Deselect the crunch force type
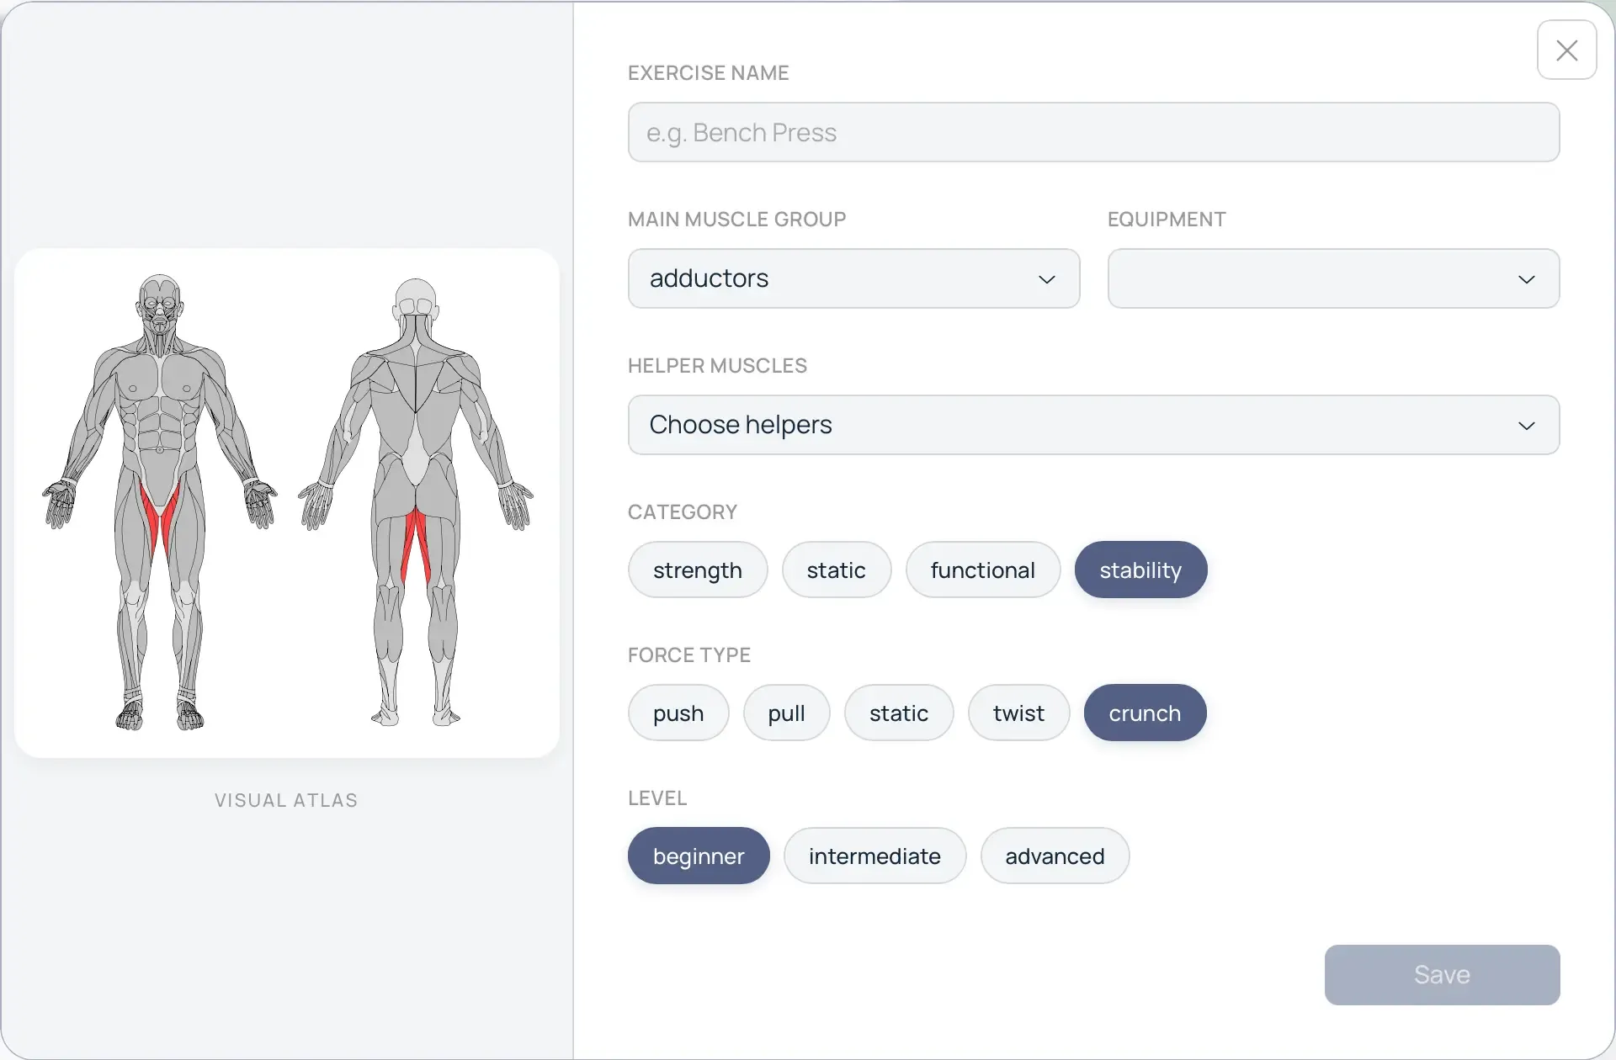The height and width of the screenshot is (1060, 1616). point(1144,713)
